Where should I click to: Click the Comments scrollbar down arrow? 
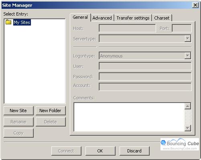(x=188, y=128)
